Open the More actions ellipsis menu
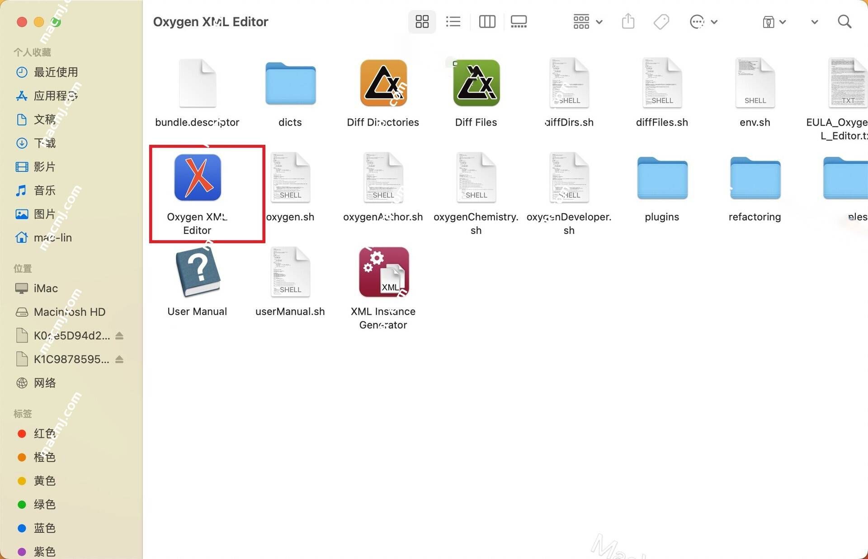The height and width of the screenshot is (559, 868). point(703,22)
